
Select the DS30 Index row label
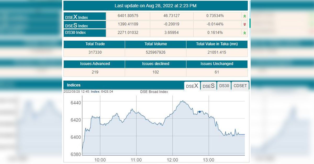[85, 33]
